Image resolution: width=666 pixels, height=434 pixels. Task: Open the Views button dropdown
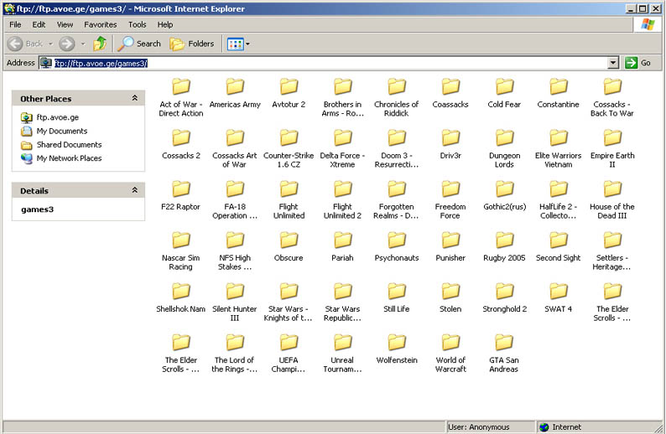tap(238, 44)
